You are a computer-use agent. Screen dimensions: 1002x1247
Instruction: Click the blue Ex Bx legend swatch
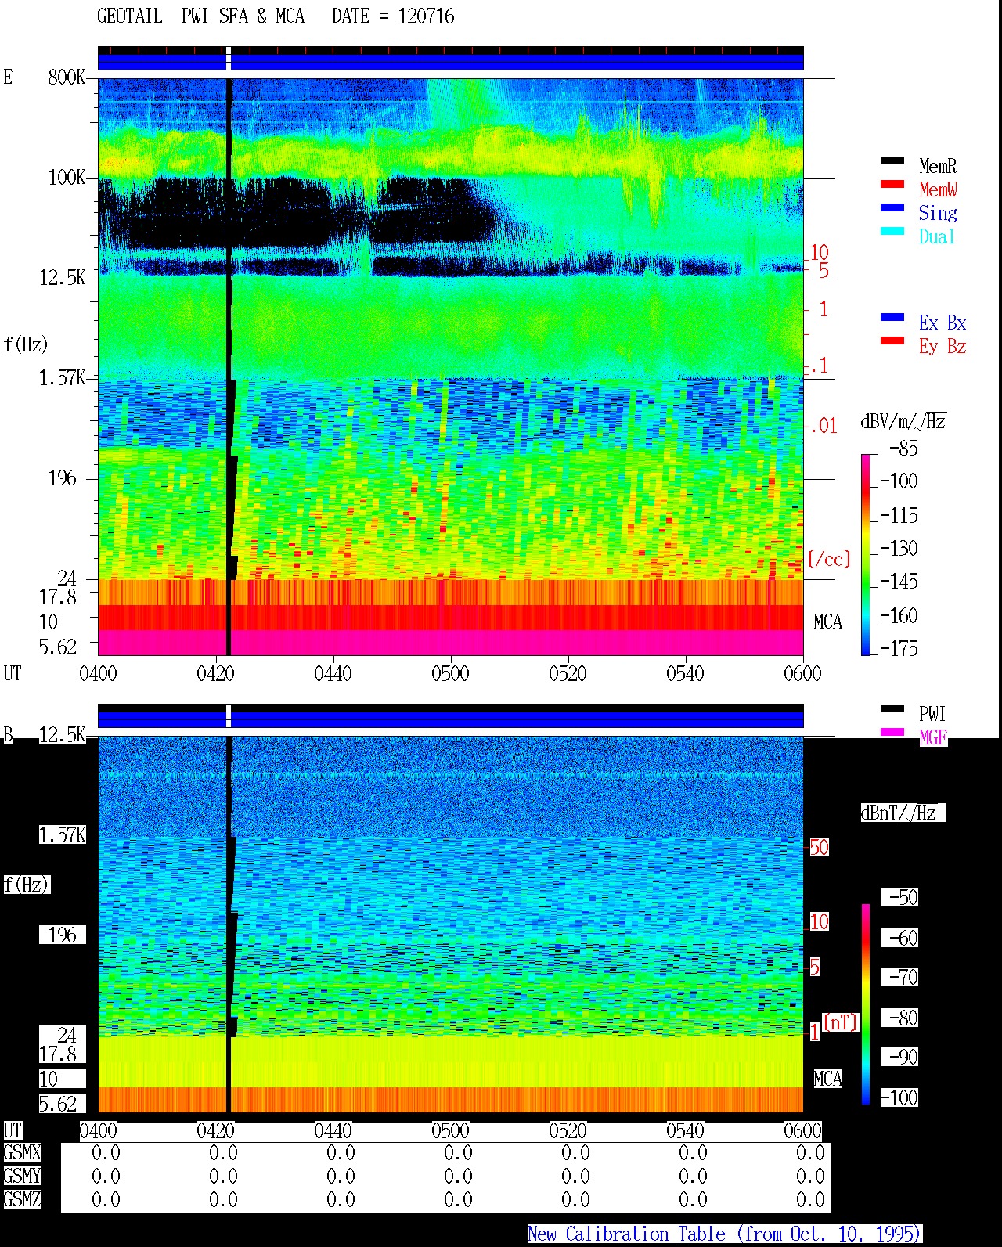[892, 317]
